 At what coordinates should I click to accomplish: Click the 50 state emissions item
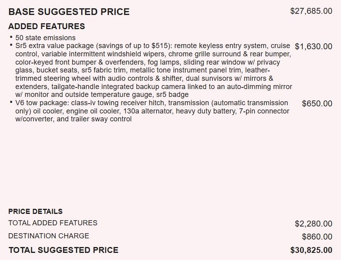[x=45, y=38]
